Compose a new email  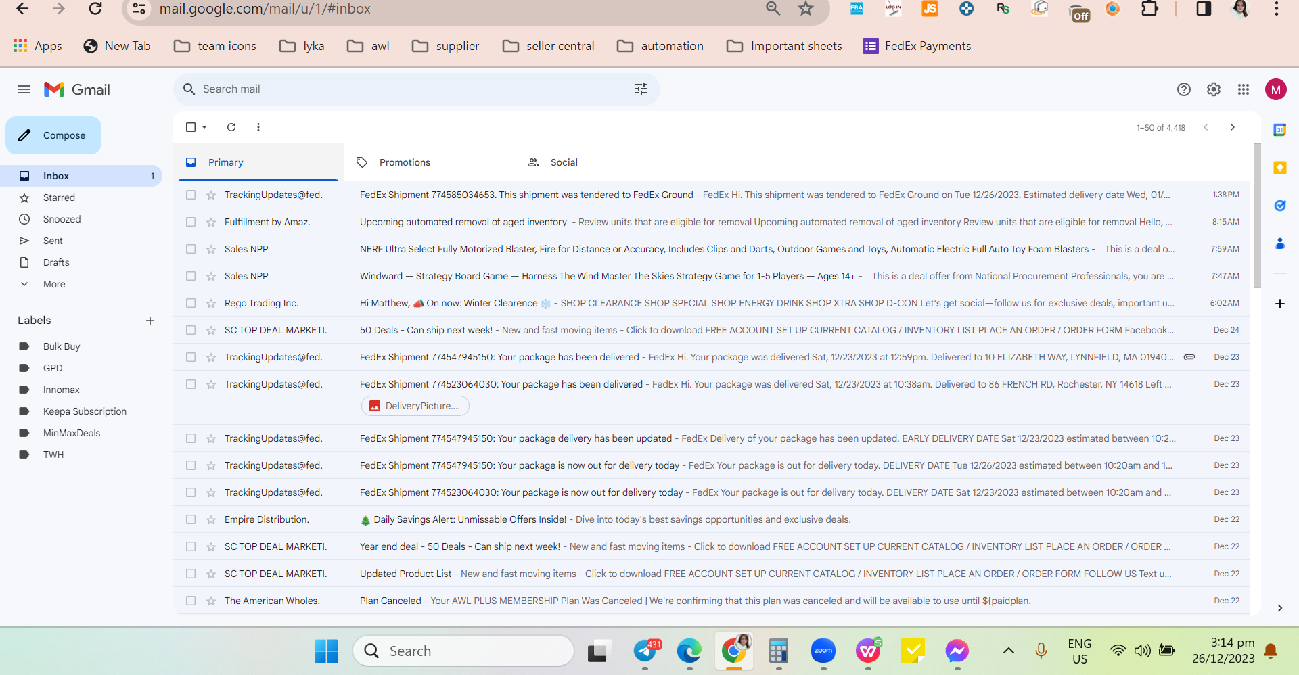[53, 135]
